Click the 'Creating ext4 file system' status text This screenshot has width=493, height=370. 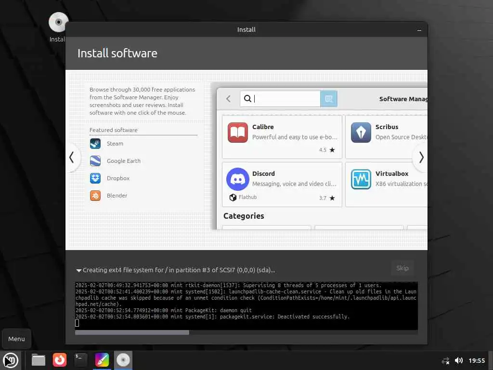tap(179, 270)
